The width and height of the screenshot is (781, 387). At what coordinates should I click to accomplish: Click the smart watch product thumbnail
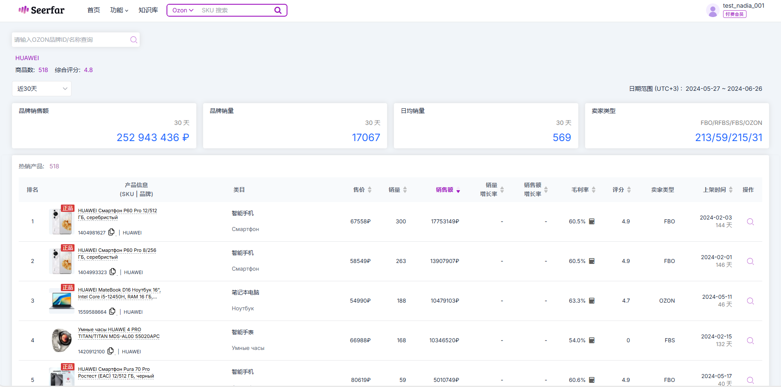62,340
